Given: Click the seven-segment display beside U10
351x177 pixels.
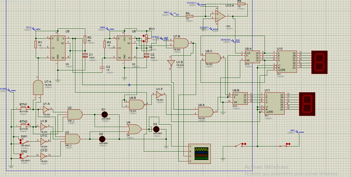Looking at the screenshot, I should point(319,62).
